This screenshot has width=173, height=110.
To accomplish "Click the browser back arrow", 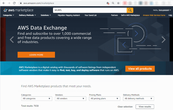I will pos(4,3).
